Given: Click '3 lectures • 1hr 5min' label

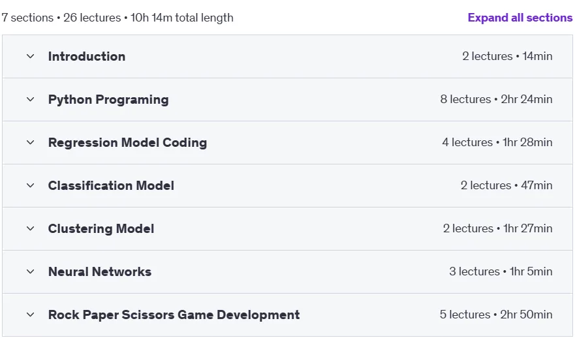Looking at the screenshot, I should (501, 271).
